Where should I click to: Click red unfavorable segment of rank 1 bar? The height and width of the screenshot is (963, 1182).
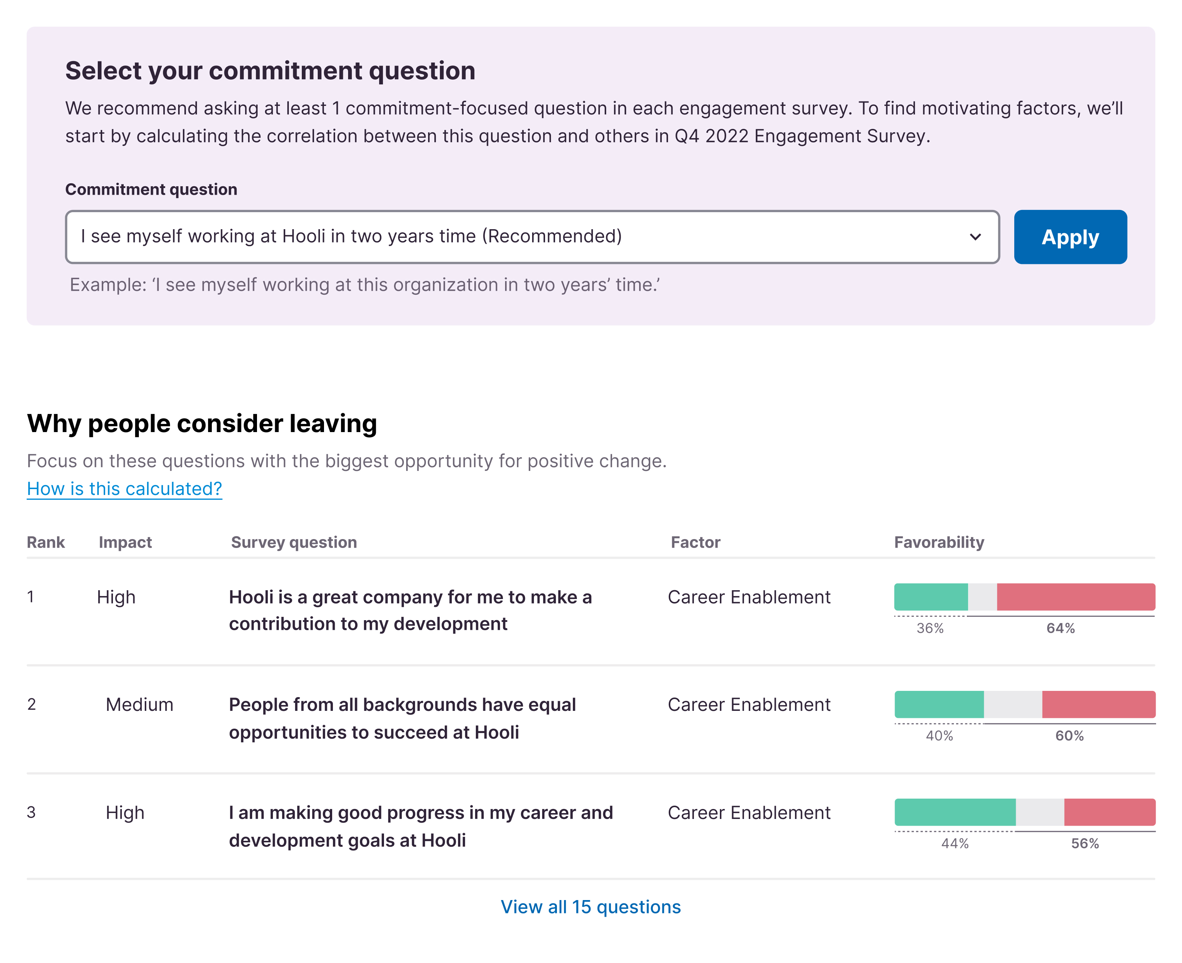coord(1075,597)
